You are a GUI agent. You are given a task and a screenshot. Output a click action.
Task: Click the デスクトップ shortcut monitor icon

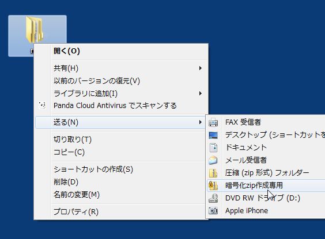[x=213, y=135]
